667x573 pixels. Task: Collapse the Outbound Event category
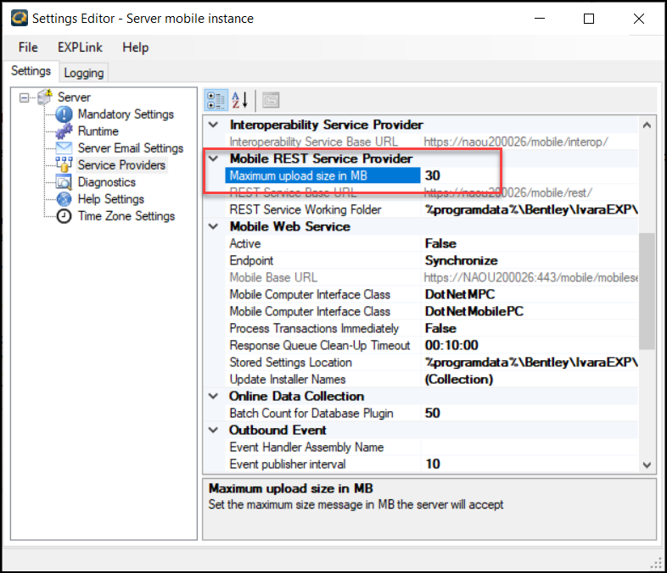click(x=214, y=430)
